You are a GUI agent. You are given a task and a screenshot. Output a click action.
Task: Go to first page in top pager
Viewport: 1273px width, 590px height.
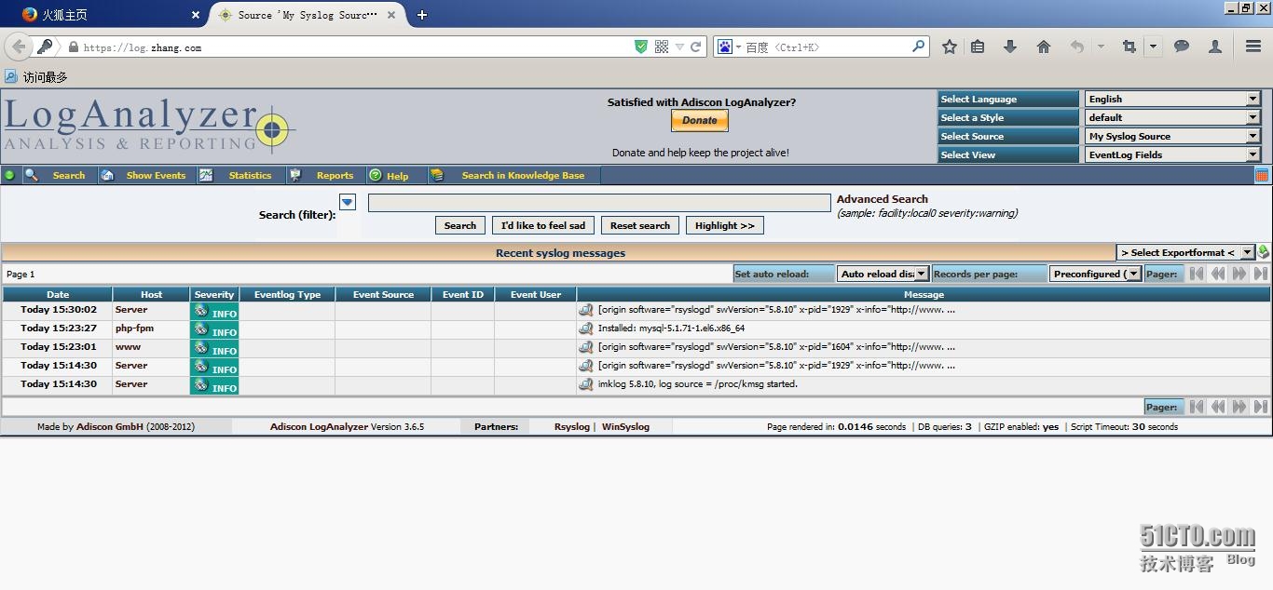1197,274
